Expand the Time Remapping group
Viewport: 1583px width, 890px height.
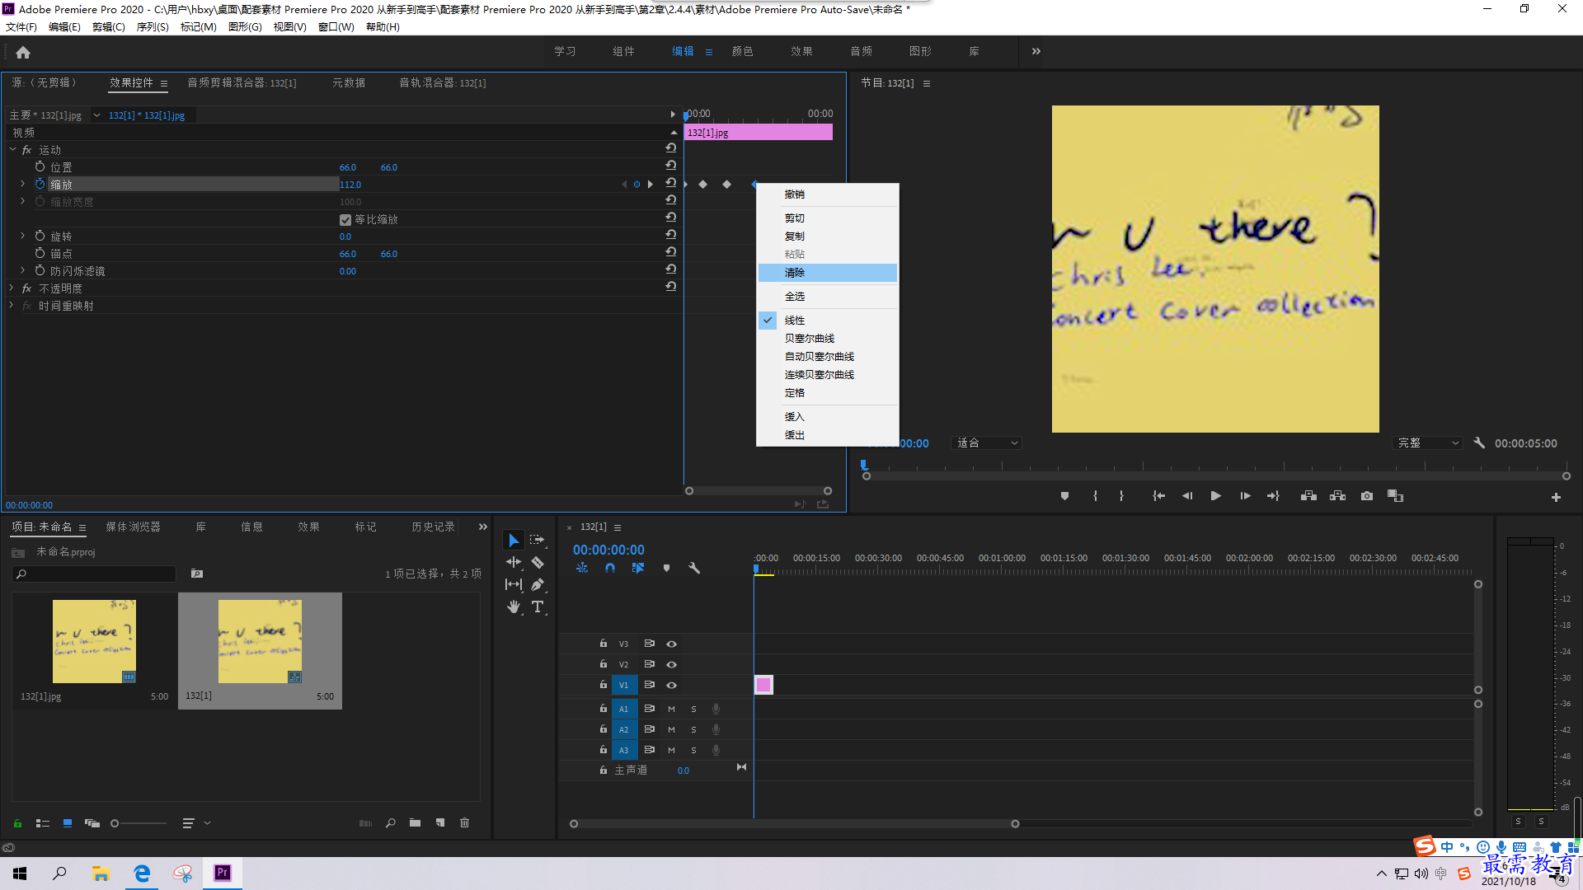(12, 305)
